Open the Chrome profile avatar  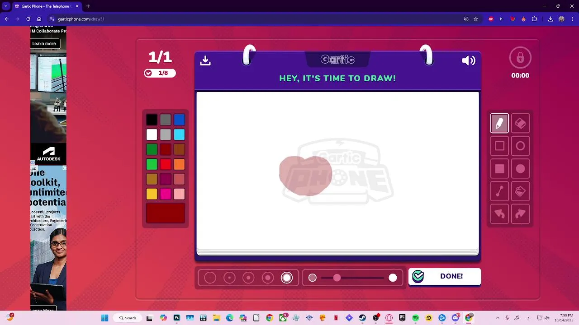click(x=561, y=19)
